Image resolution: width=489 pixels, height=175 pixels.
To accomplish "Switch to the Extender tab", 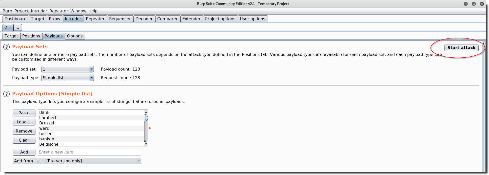I will tap(191, 19).
